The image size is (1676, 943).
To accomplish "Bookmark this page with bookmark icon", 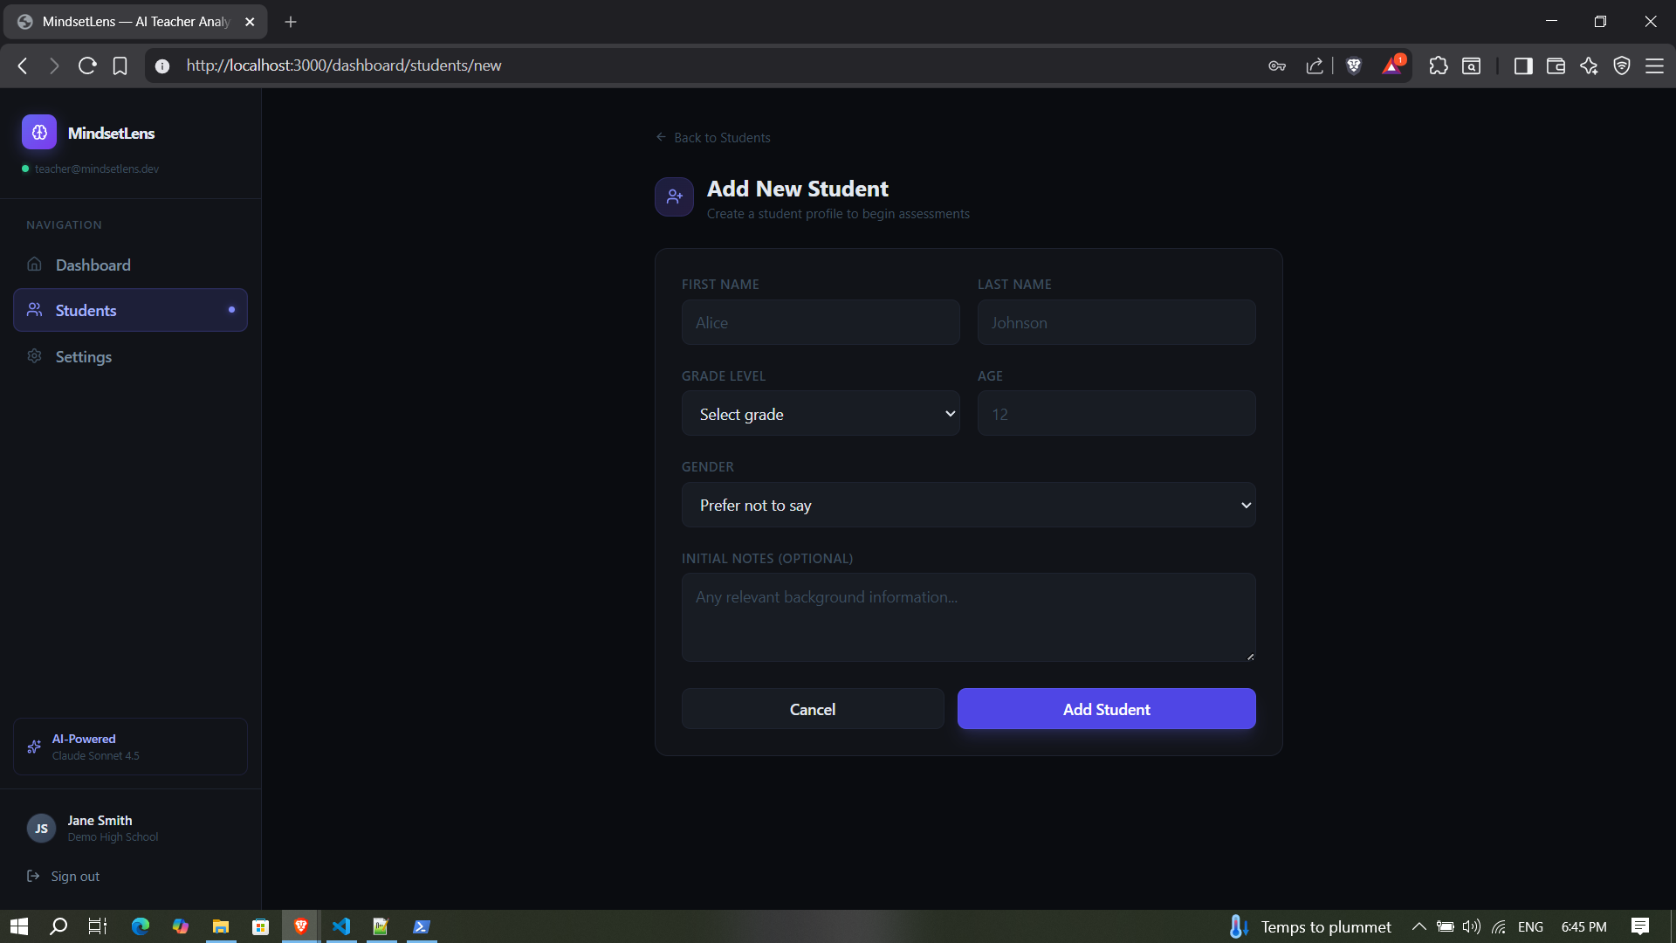I will pyautogui.click(x=120, y=65).
